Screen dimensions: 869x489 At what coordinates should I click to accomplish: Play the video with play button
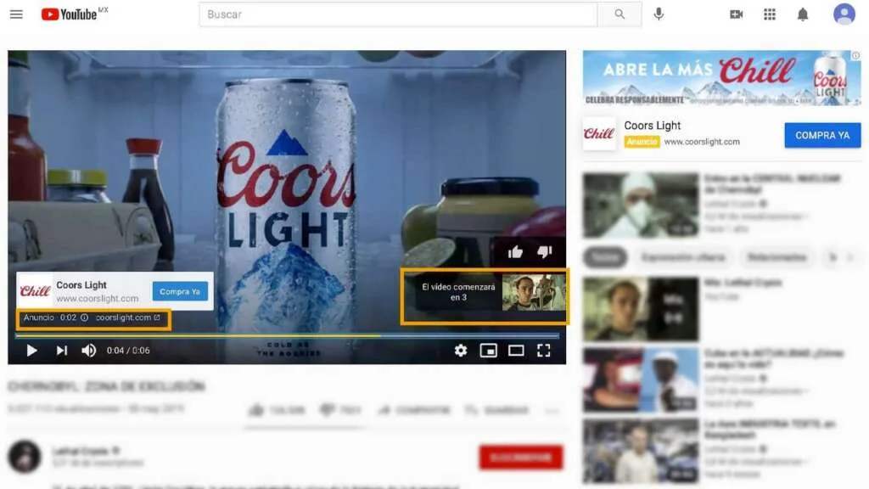pyautogui.click(x=31, y=351)
